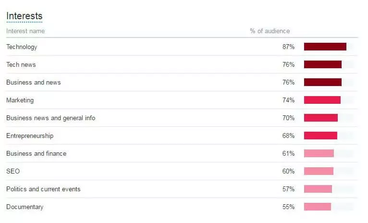Click Politics and current events
Screen dimensions: 368x223
43,189
